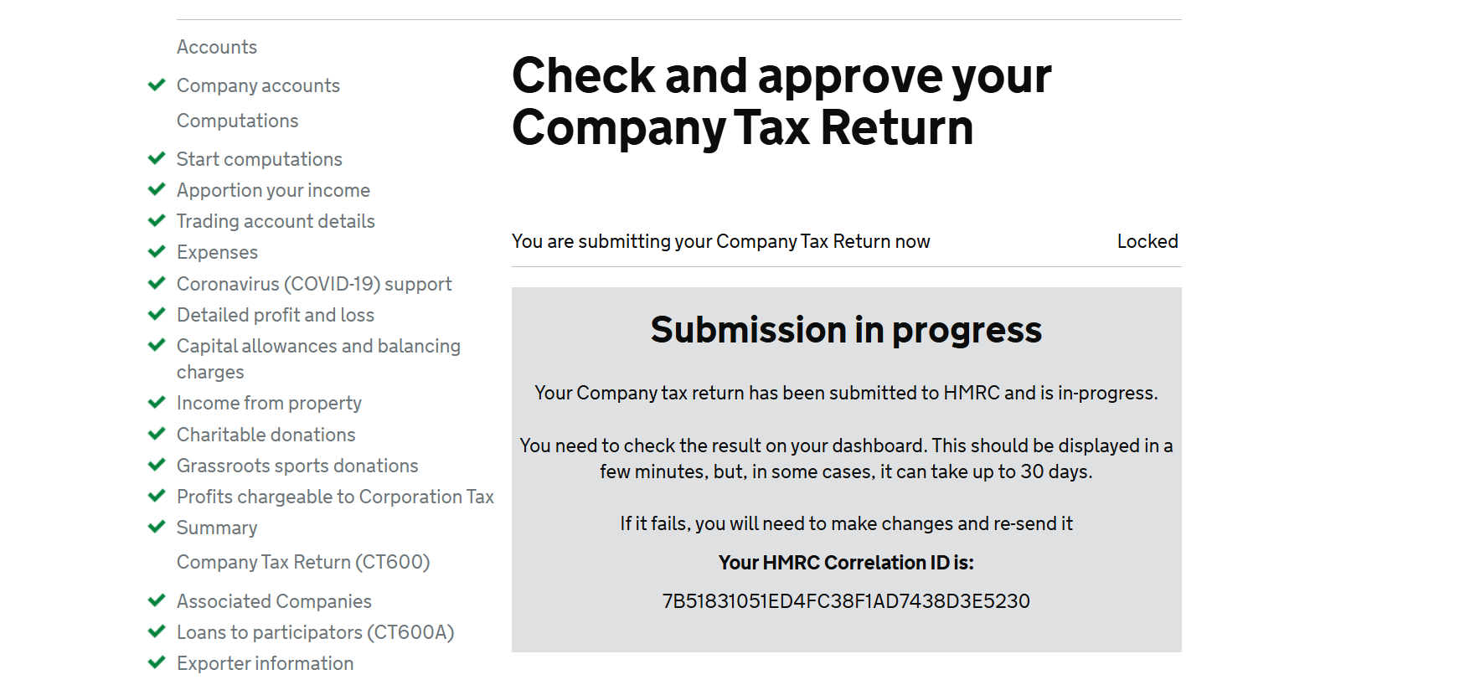1475x685 pixels.
Task: Open Loans to participators (CT600A)
Action: click(x=315, y=632)
